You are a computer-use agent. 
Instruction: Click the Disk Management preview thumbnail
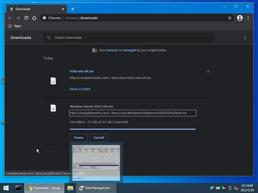[x=96, y=163]
